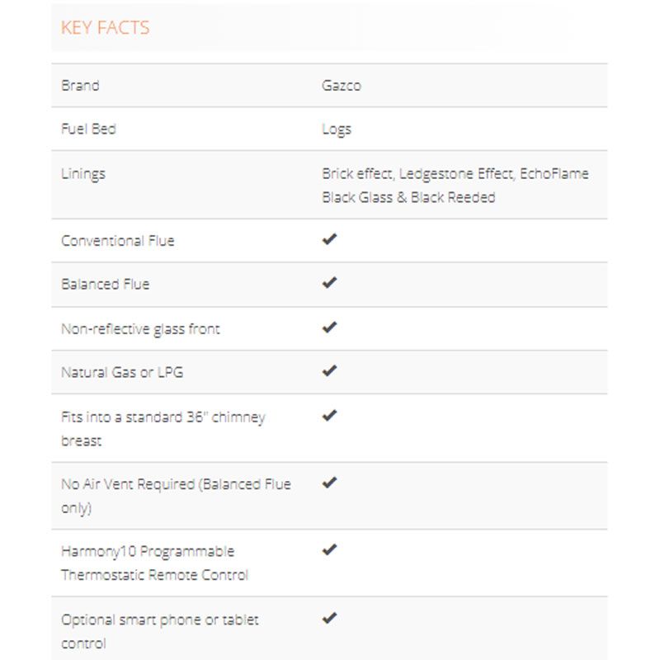The height and width of the screenshot is (660, 660).
Task: Click the Brand row label
Action: [80, 86]
